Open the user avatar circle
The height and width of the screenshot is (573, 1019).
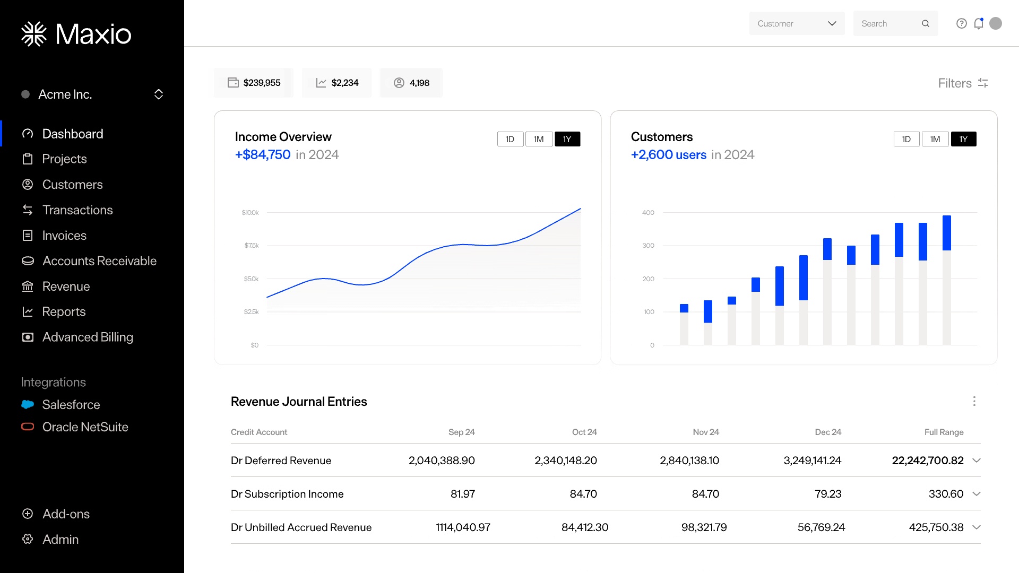(996, 23)
